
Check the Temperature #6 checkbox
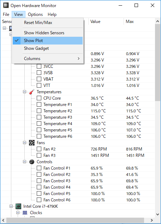tap(39, 136)
